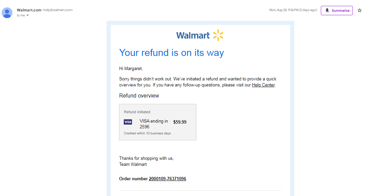Click 'VISA ending in 2596' text
The width and height of the screenshot is (366, 196).
[x=154, y=124]
